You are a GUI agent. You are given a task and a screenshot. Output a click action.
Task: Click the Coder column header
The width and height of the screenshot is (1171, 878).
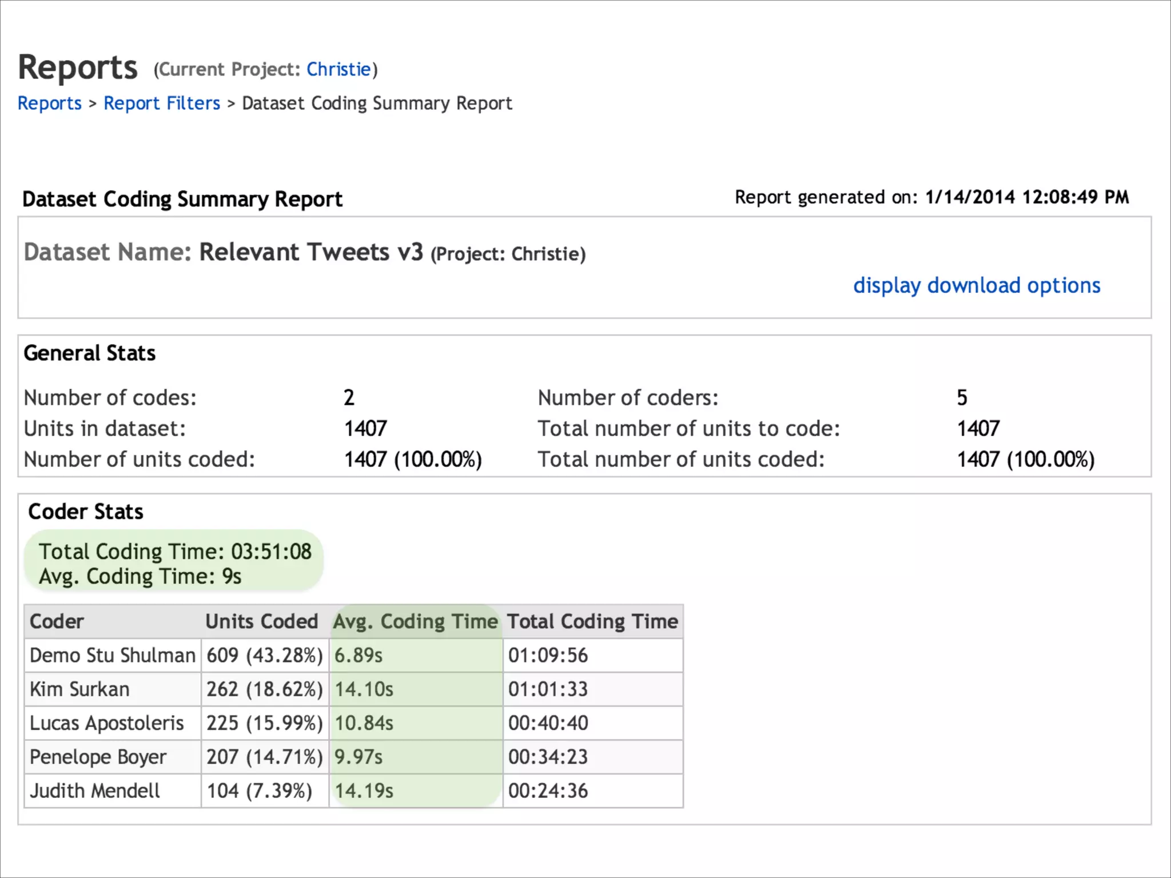[57, 621]
